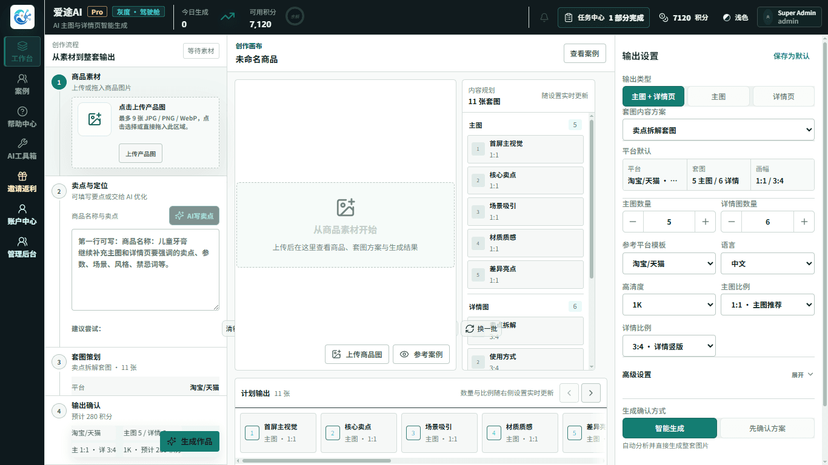Click the large image icon in canvas

(346, 208)
